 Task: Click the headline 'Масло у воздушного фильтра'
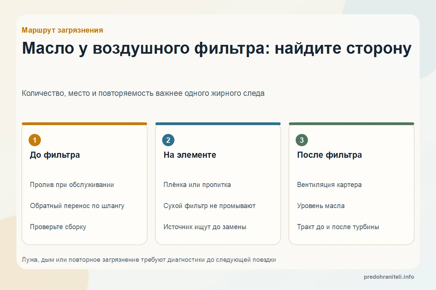(217, 48)
